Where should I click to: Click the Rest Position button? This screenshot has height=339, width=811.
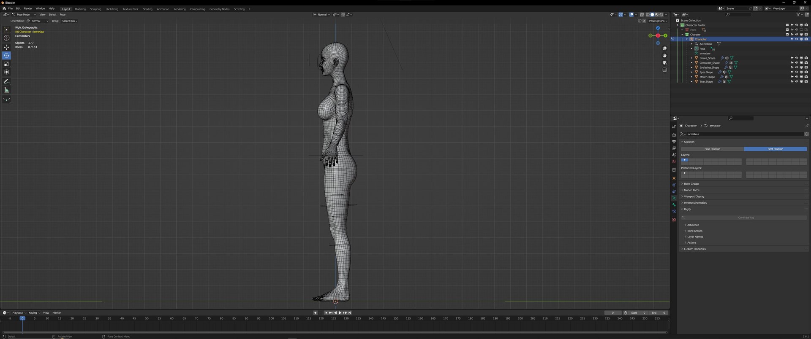coord(776,149)
